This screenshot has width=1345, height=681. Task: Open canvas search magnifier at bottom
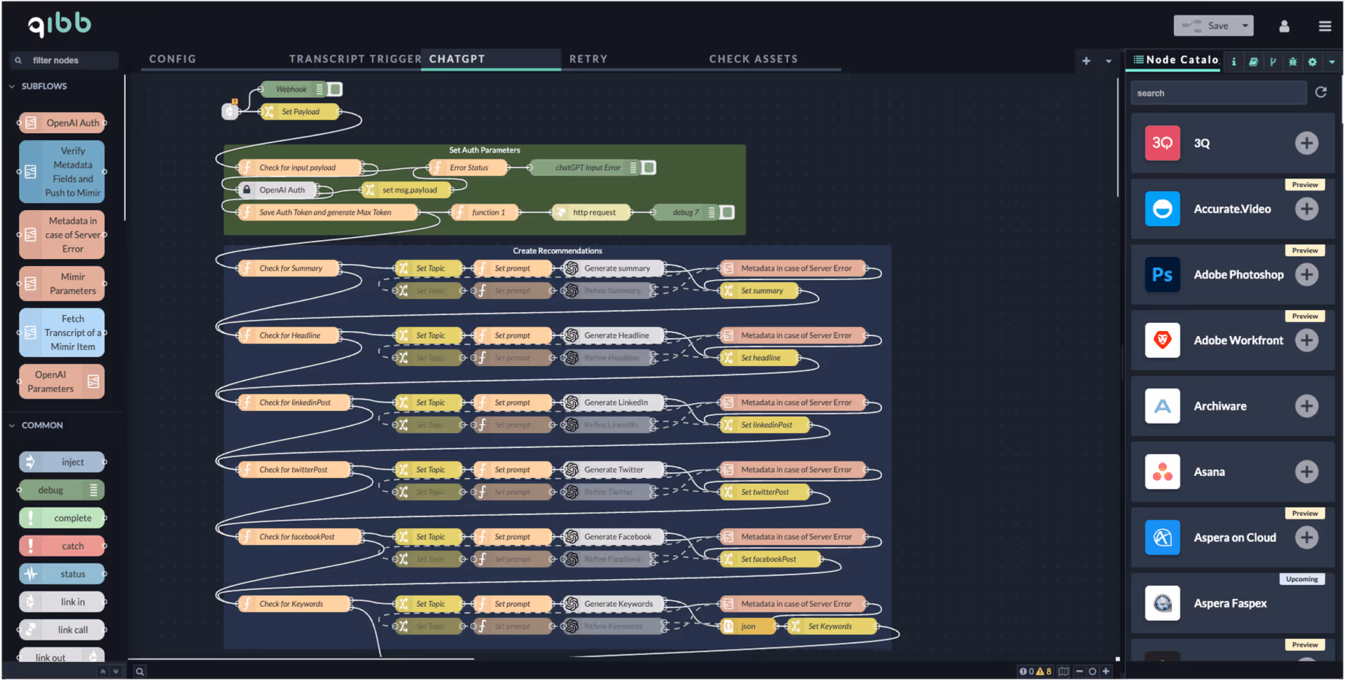pos(140,672)
